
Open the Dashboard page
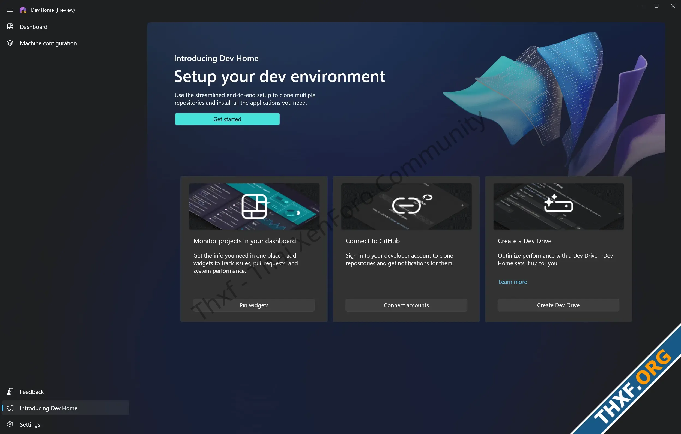[34, 27]
